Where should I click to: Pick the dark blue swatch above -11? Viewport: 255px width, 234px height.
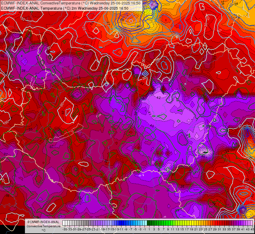point(120,223)
